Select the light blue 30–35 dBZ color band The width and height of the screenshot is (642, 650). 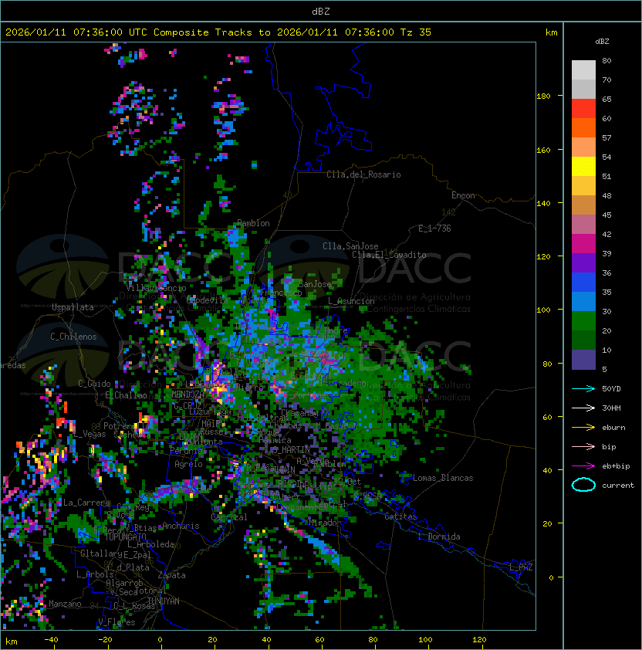click(583, 301)
